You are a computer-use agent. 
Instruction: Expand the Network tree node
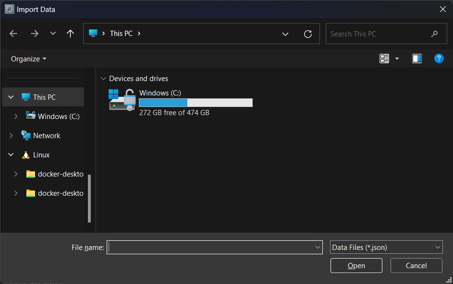point(11,136)
